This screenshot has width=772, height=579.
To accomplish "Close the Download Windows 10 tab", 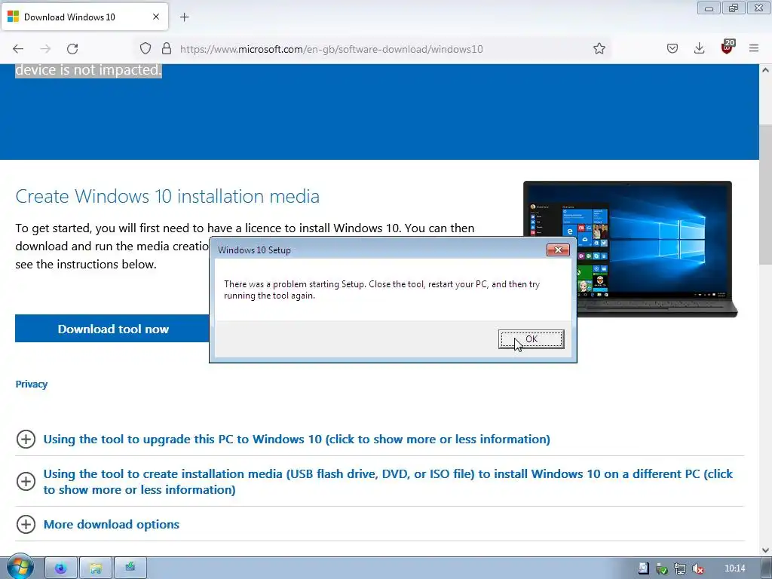I will (156, 17).
